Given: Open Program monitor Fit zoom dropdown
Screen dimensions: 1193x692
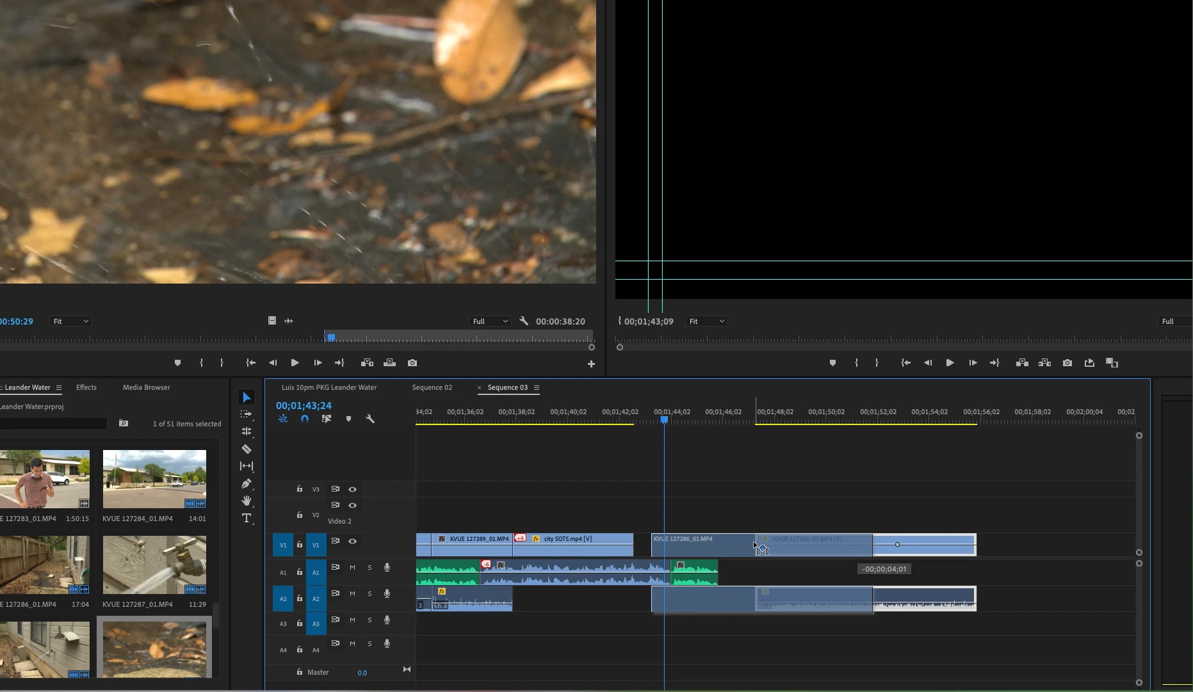Looking at the screenshot, I should [706, 321].
